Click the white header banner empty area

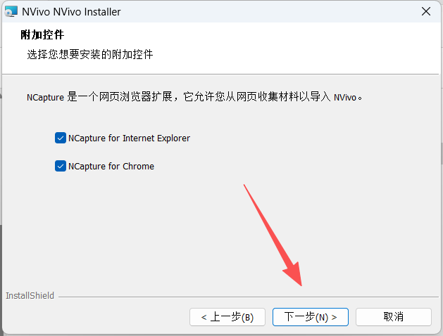point(297,48)
